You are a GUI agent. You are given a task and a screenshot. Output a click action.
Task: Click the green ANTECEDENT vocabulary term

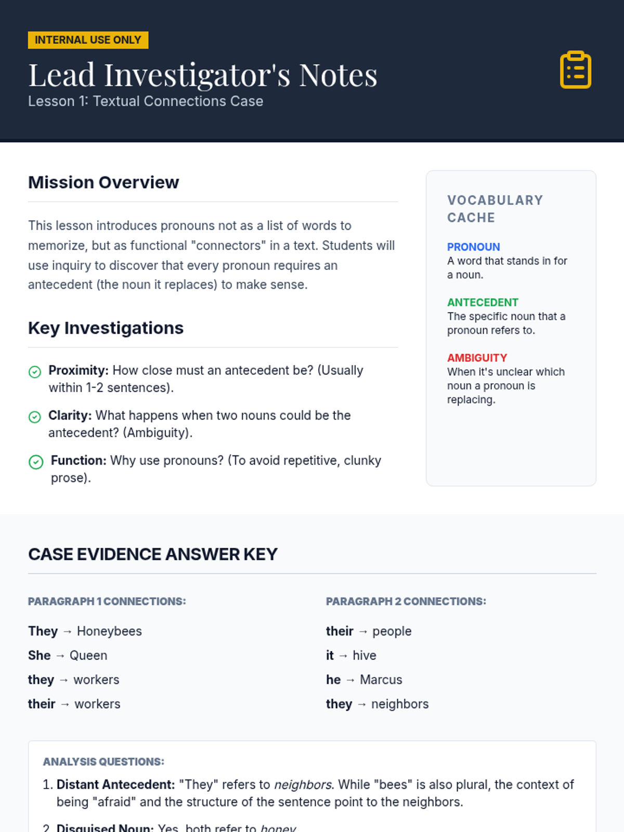coord(483,303)
